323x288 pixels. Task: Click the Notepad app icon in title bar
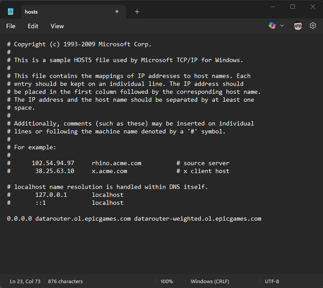click(11, 11)
